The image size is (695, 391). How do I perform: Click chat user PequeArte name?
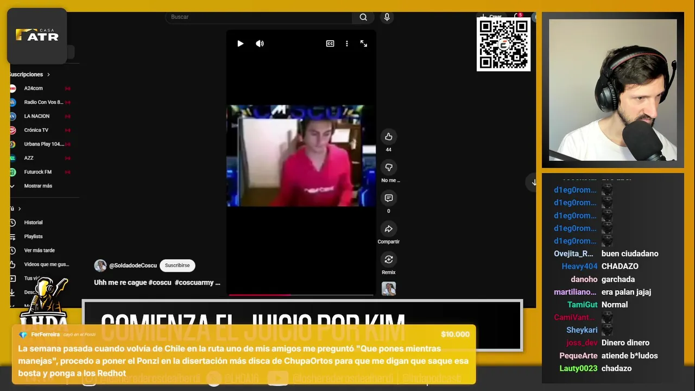(x=578, y=356)
